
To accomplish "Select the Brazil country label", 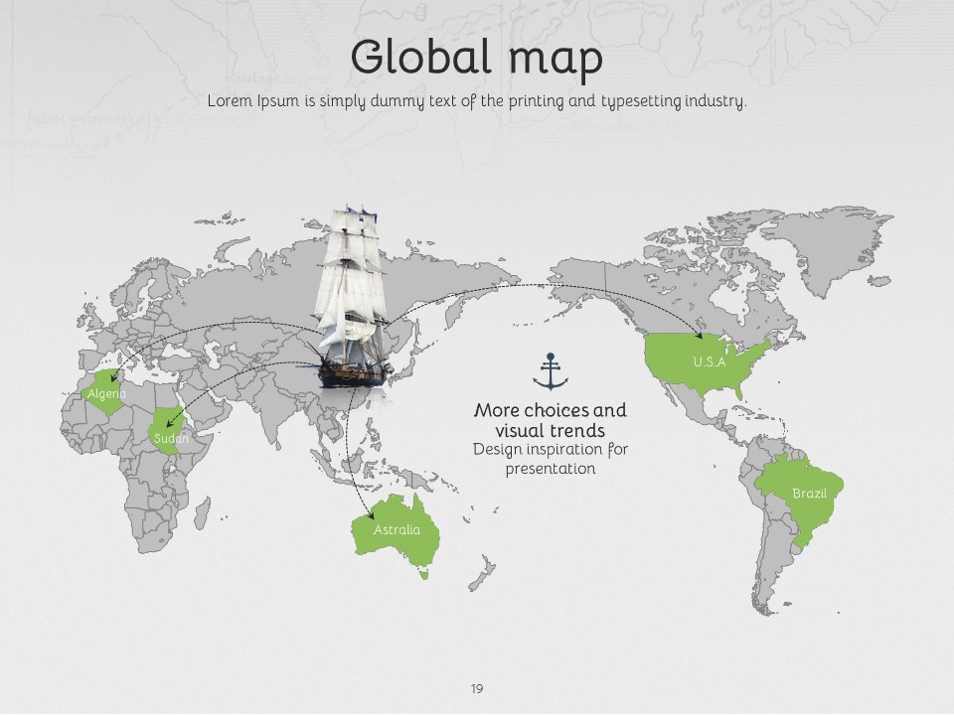I will click(x=809, y=494).
